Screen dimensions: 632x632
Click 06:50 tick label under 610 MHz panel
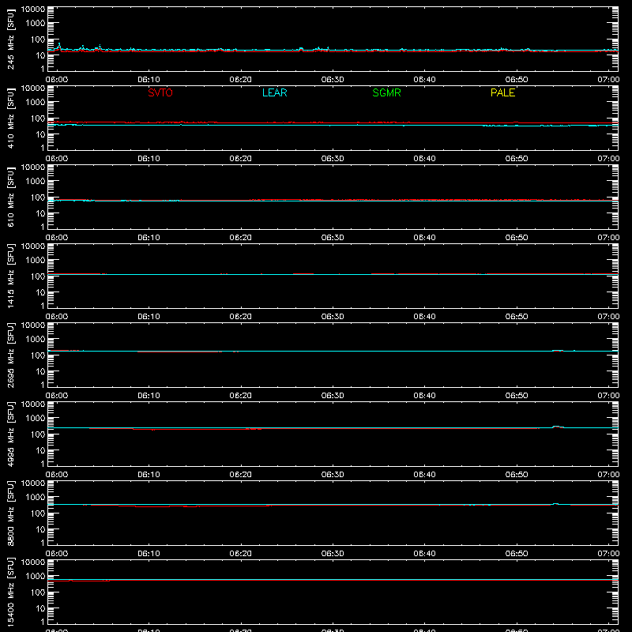click(x=517, y=238)
